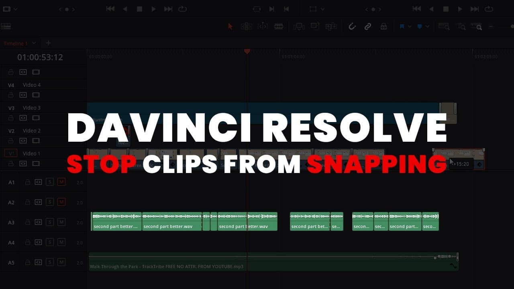
Task: Click the Video 3 track name
Action: click(32, 108)
